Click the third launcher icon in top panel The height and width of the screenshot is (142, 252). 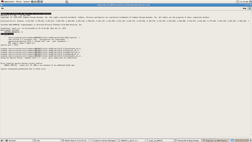pos(39,2)
